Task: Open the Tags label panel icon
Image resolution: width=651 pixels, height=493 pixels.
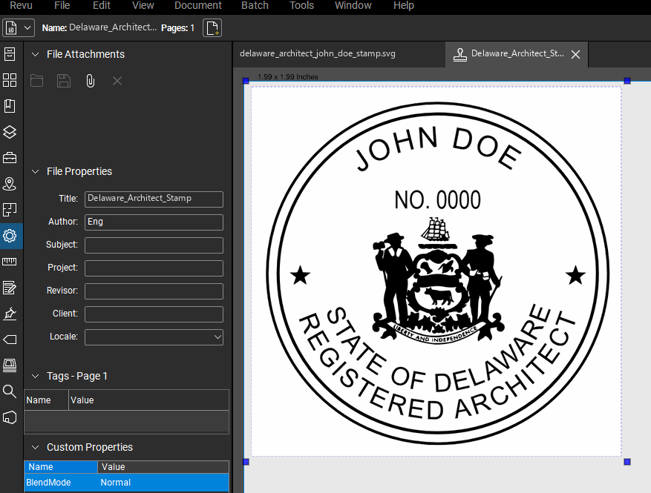Action: 10,340
